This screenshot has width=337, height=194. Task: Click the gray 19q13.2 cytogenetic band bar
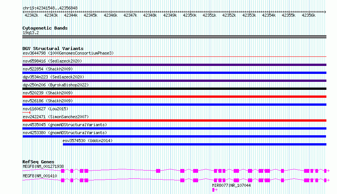pos(174,37)
